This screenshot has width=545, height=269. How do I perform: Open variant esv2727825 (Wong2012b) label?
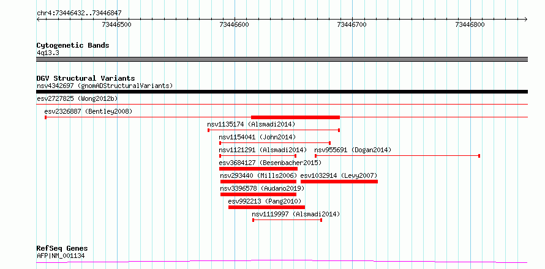pos(77,99)
